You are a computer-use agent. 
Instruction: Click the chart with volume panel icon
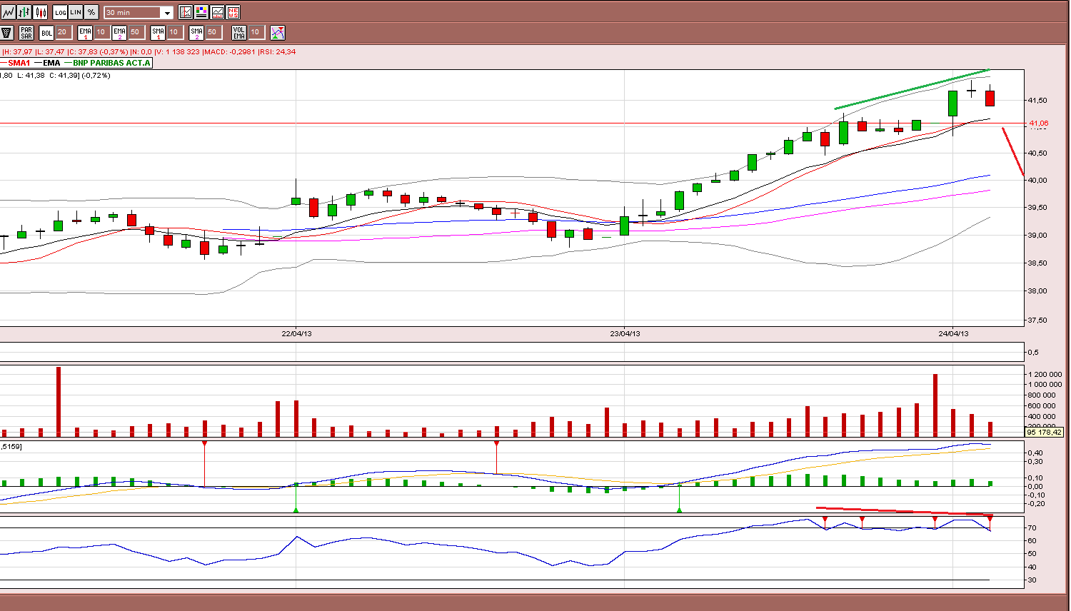[217, 12]
